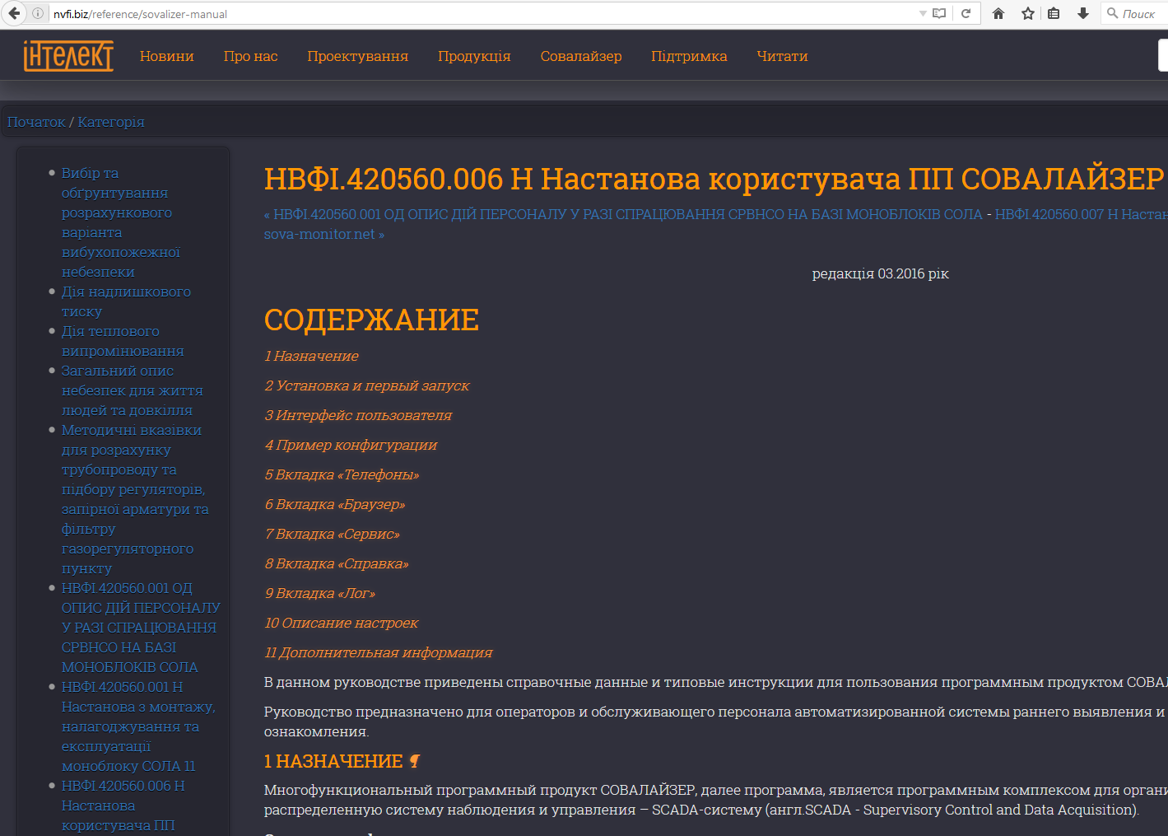Click the browser address bar URL field

coord(482,13)
